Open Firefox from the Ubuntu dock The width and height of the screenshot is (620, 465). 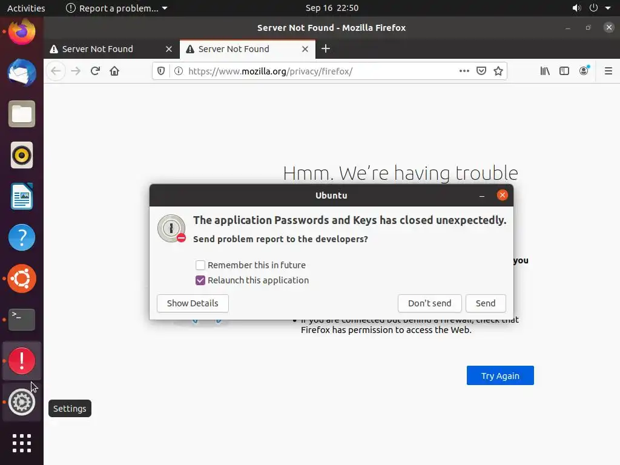coord(22,31)
